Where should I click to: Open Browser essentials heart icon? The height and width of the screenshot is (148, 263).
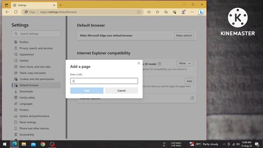click(x=174, y=12)
